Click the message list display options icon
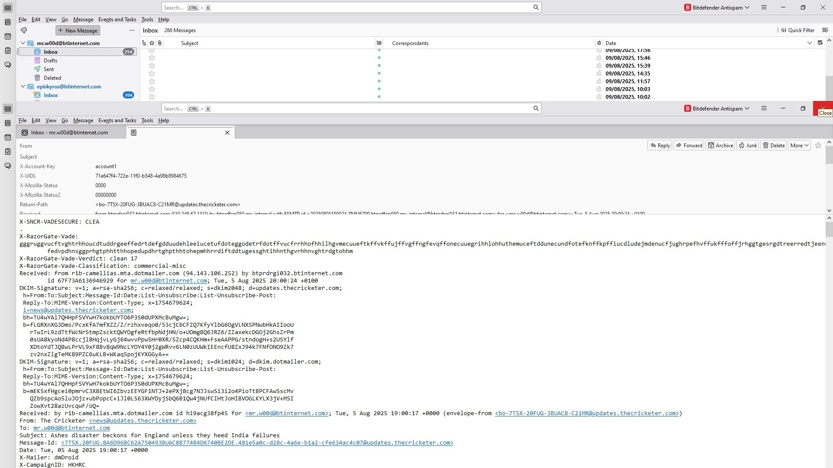Viewport: 833px width, 468px height. click(825, 30)
